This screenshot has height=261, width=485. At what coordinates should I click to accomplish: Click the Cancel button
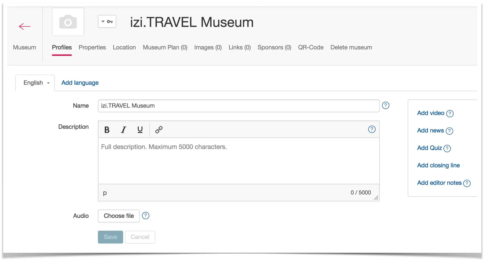[x=140, y=237]
